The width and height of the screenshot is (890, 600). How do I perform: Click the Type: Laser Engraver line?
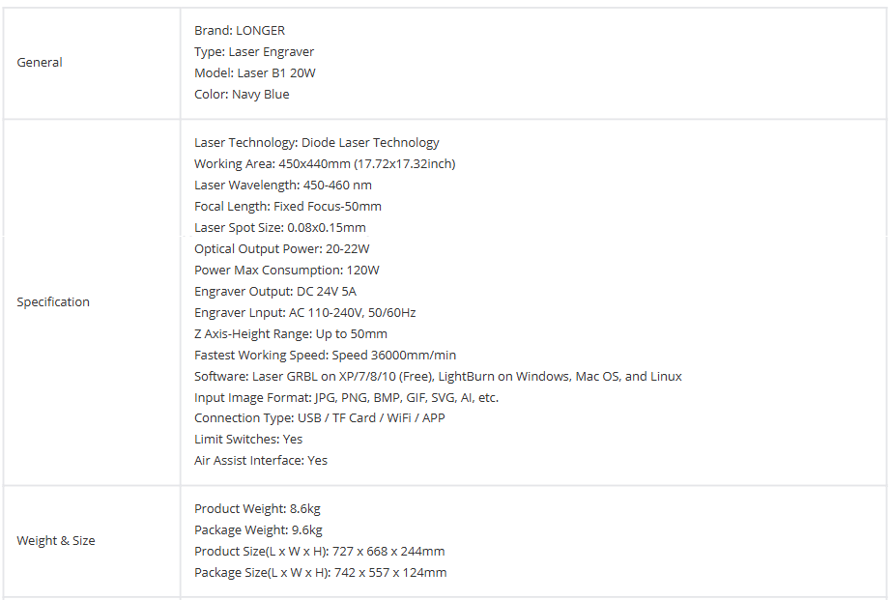(254, 52)
